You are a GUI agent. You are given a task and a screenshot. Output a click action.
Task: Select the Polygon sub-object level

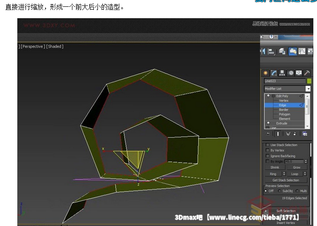pos(285,114)
